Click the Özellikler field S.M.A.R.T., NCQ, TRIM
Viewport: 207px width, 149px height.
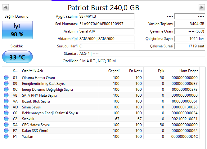pyautogui.click(x=142, y=61)
